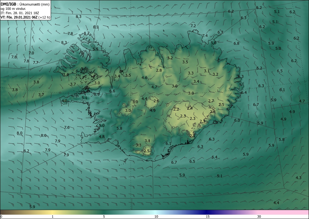This screenshot has width=309, height=219.
Task: Click the 4.0 value label
Action: pos(65,101)
